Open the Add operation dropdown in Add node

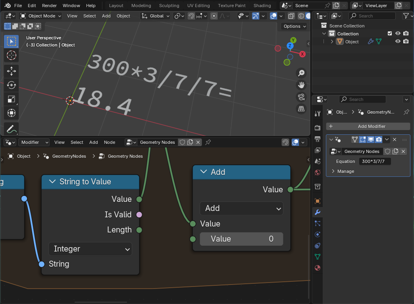pyautogui.click(x=241, y=208)
